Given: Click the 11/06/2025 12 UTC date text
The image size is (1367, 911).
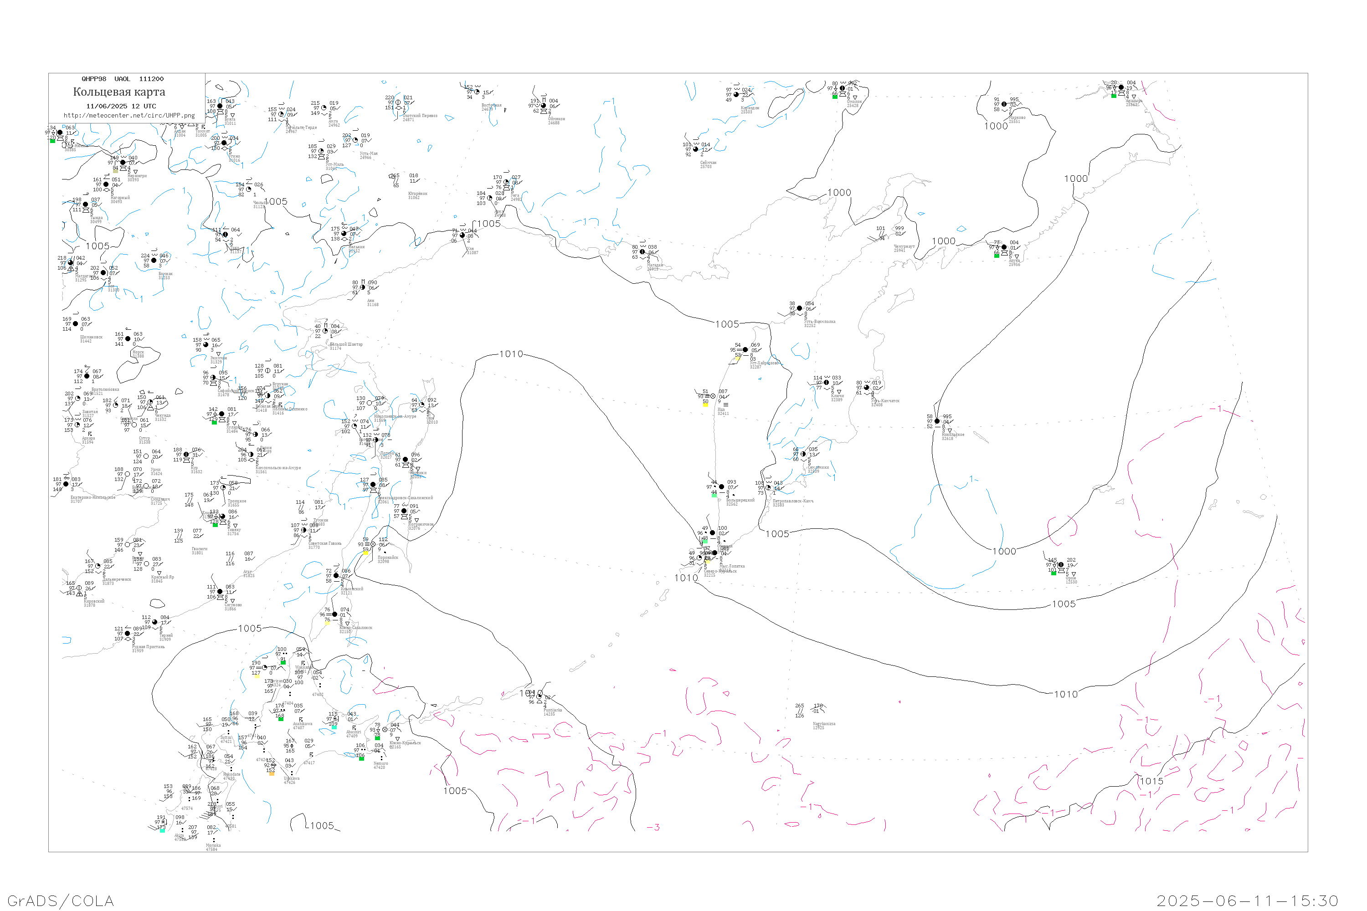Looking at the screenshot, I should point(121,106).
